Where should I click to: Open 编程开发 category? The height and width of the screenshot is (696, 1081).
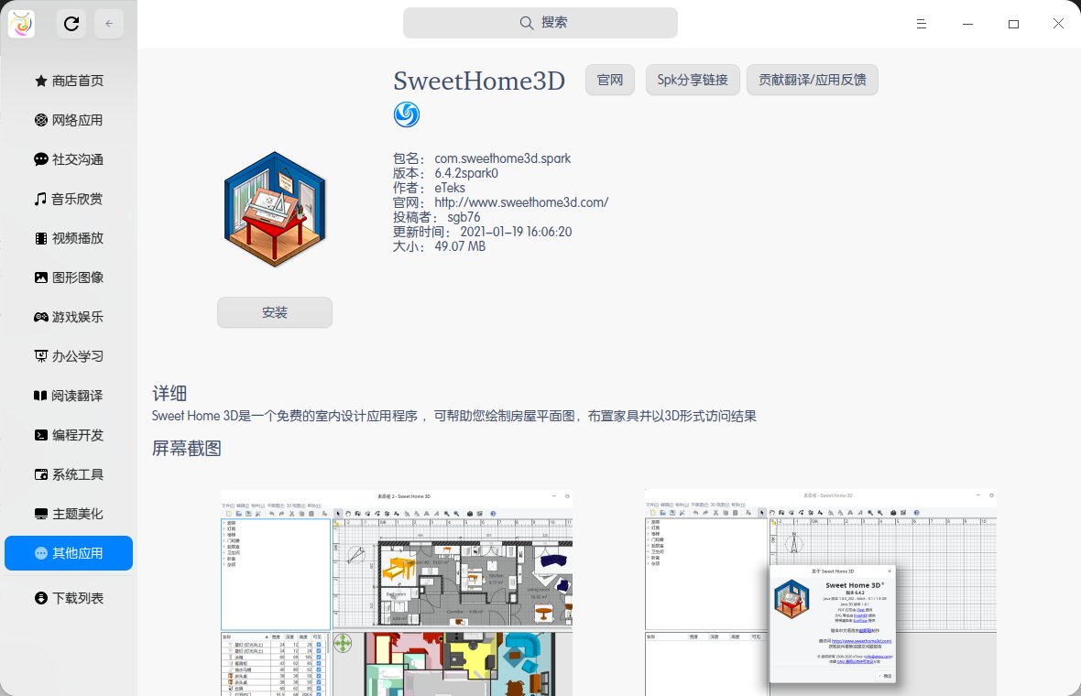tap(69, 436)
